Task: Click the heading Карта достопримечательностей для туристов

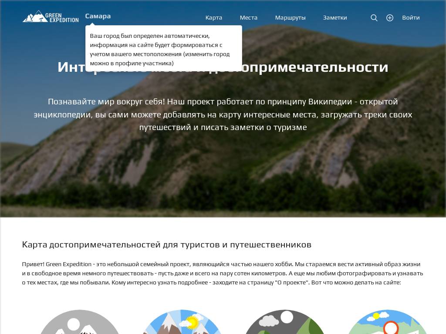Action: (x=167, y=244)
